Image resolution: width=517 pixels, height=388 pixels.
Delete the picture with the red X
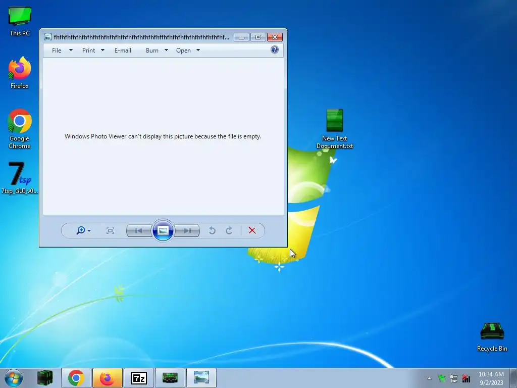[252, 230]
